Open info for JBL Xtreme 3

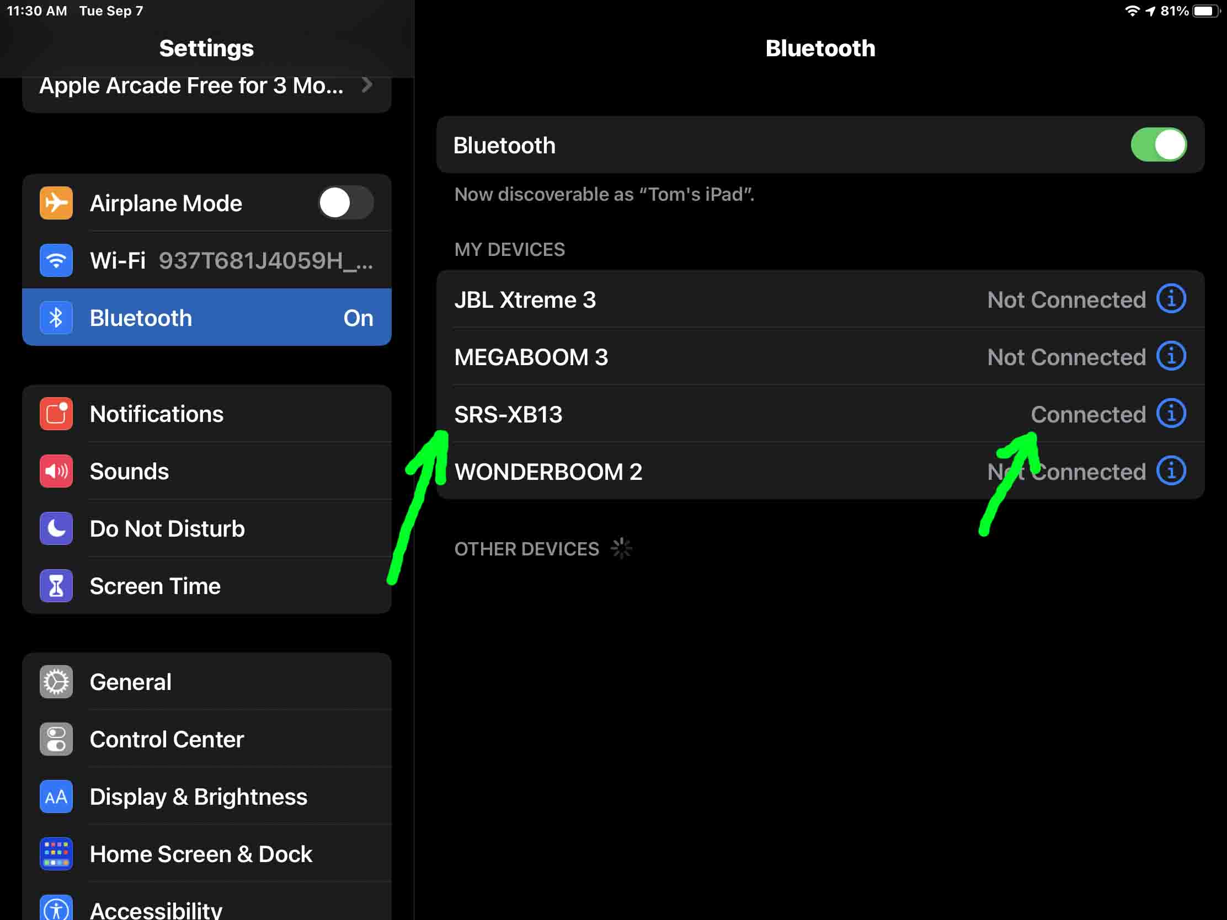tap(1171, 299)
